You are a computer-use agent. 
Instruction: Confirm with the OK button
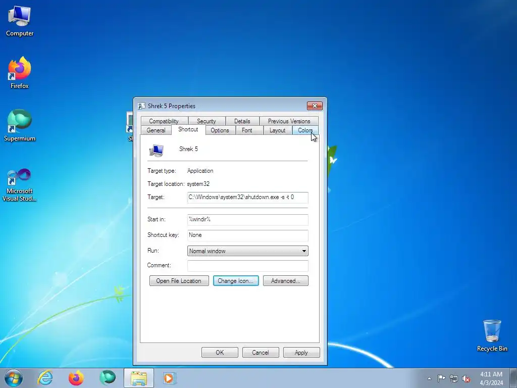point(220,352)
